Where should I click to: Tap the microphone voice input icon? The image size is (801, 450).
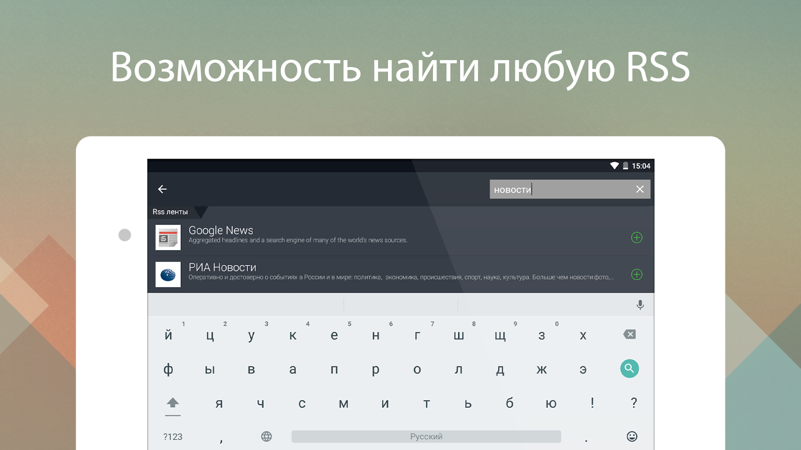[x=640, y=305]
